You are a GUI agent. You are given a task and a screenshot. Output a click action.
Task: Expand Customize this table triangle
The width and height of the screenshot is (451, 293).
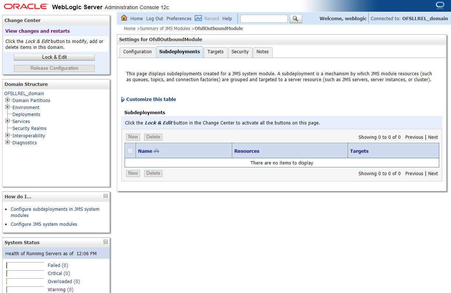coord(123,100)
